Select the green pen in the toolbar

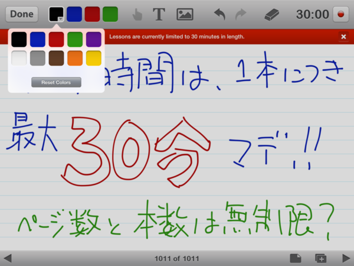[110, 14]
